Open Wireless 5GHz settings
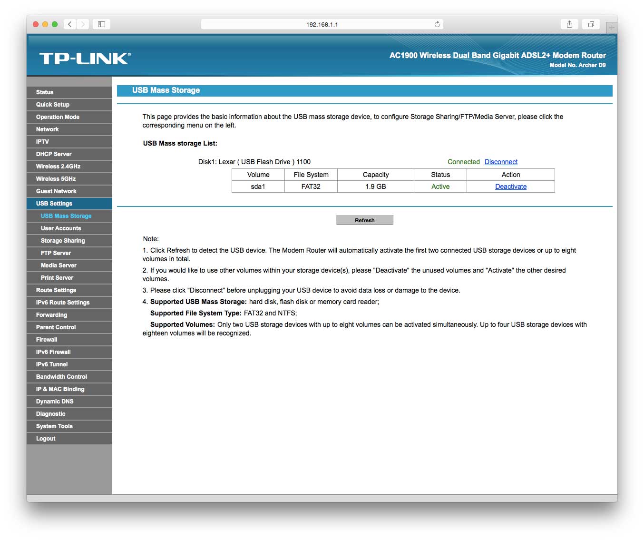The height and width of the screenshot is (540, 644). click(69, 179)
